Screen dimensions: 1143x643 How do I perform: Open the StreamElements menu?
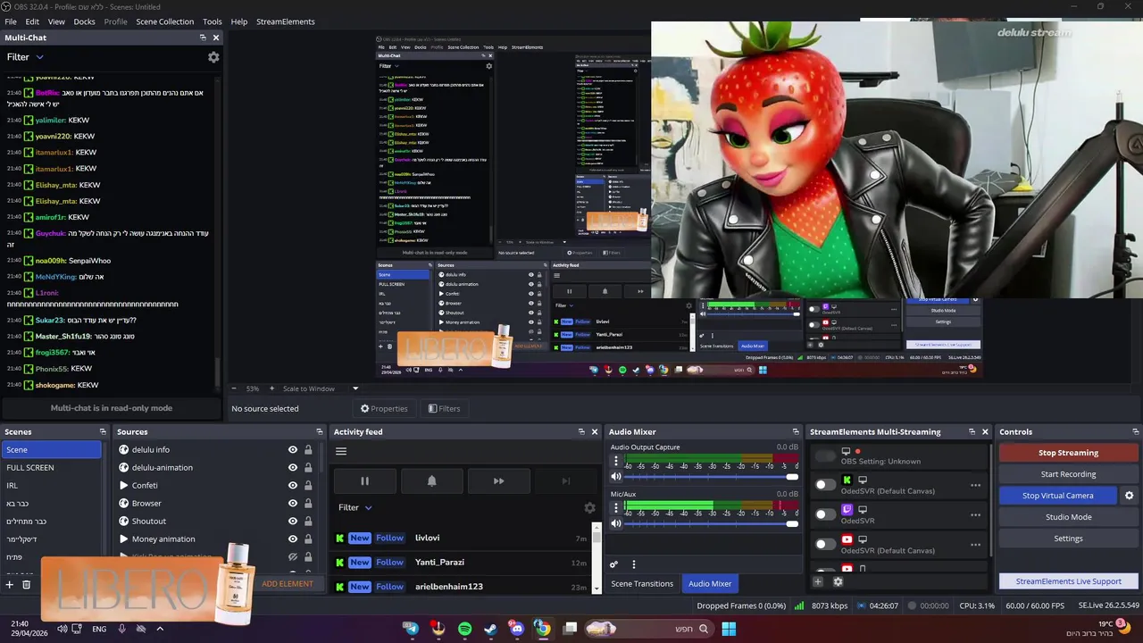tap(286, 21)
